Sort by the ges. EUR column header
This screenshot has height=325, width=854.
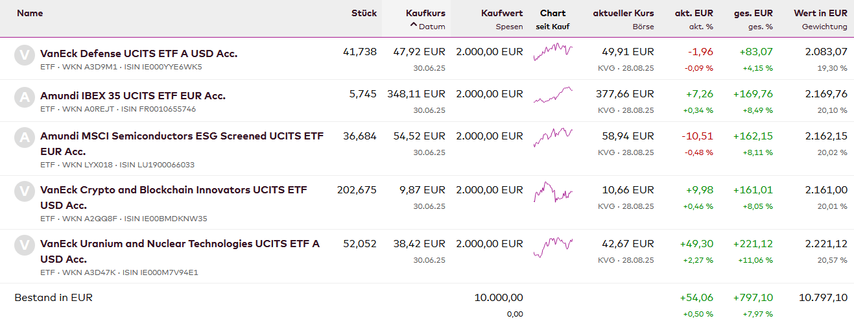point(753,13)
